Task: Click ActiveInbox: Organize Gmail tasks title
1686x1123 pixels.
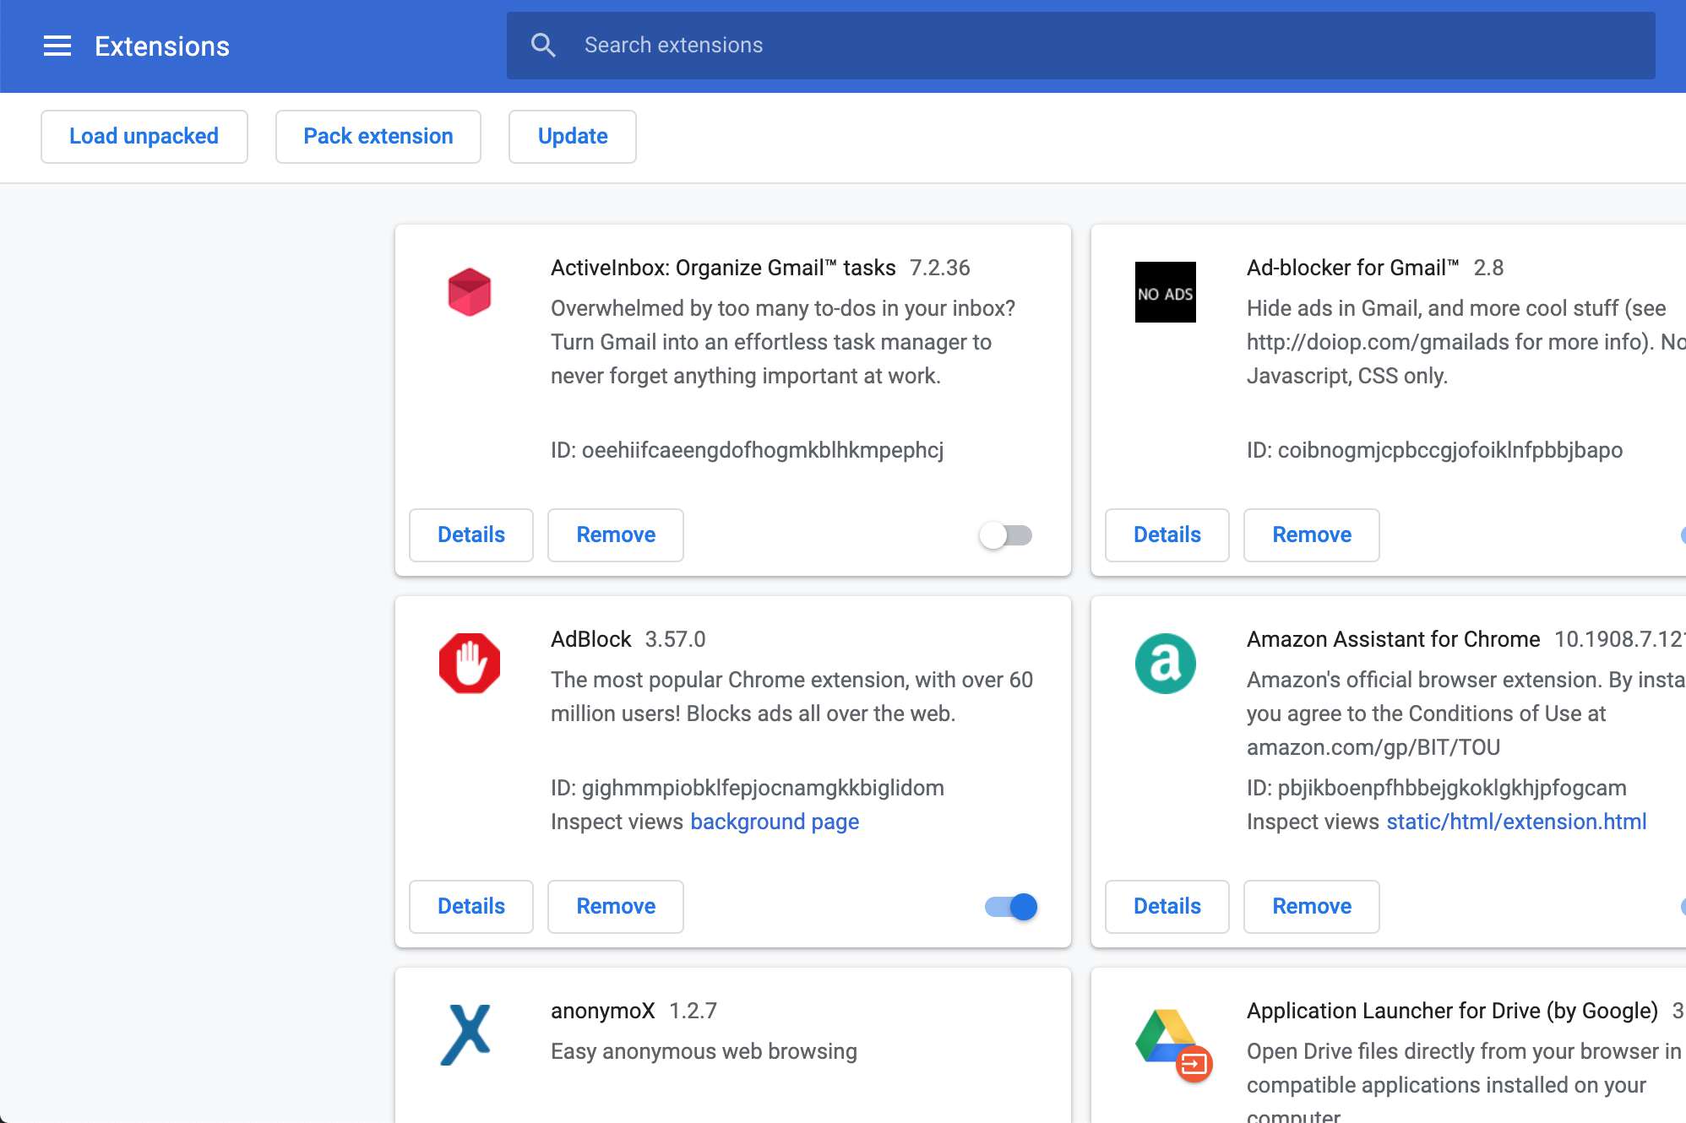Action: [x=723, y=269]
